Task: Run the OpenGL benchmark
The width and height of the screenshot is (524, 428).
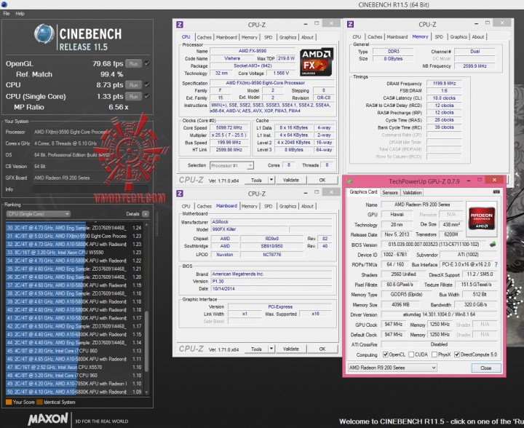Action: [134, 63]
